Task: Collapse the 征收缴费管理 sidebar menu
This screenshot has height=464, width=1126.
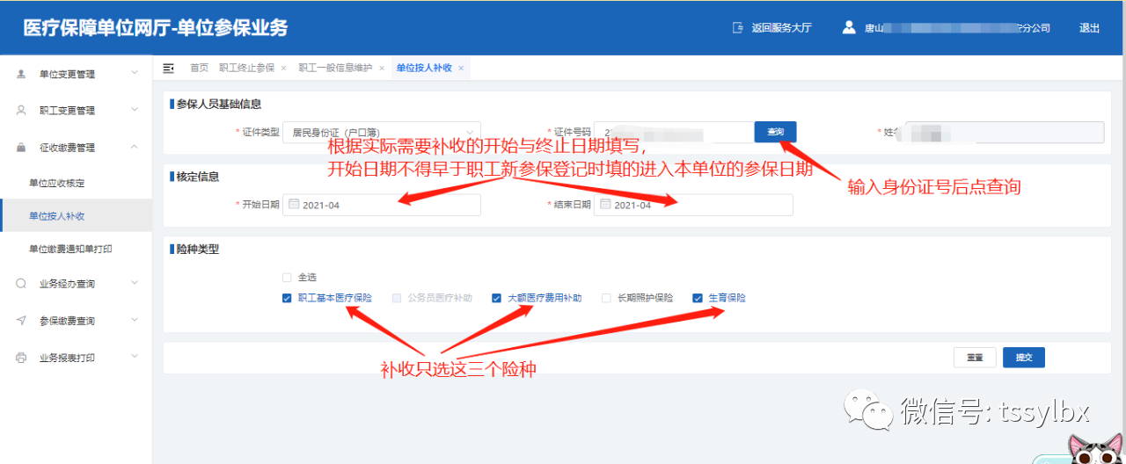Action: (x=77, y=148)
